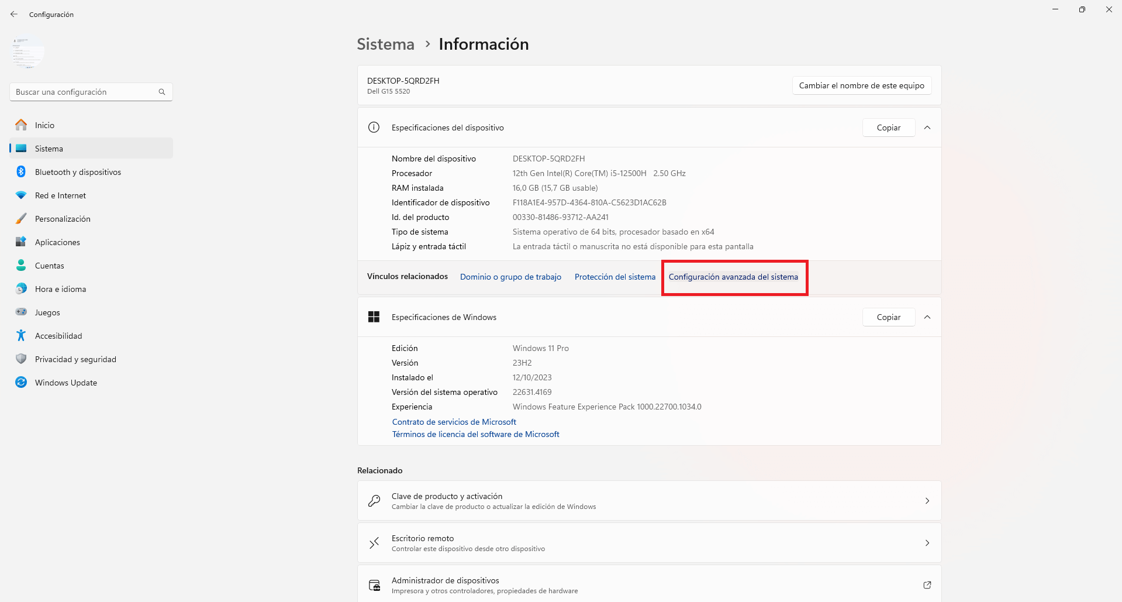Go to Red e Internet
Screen dimensions: 1122x602
[91, 195]
